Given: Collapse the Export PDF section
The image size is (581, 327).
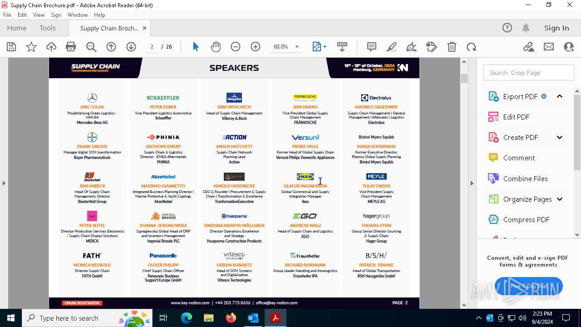Looking at the screenshot, I should click(560, 96).
